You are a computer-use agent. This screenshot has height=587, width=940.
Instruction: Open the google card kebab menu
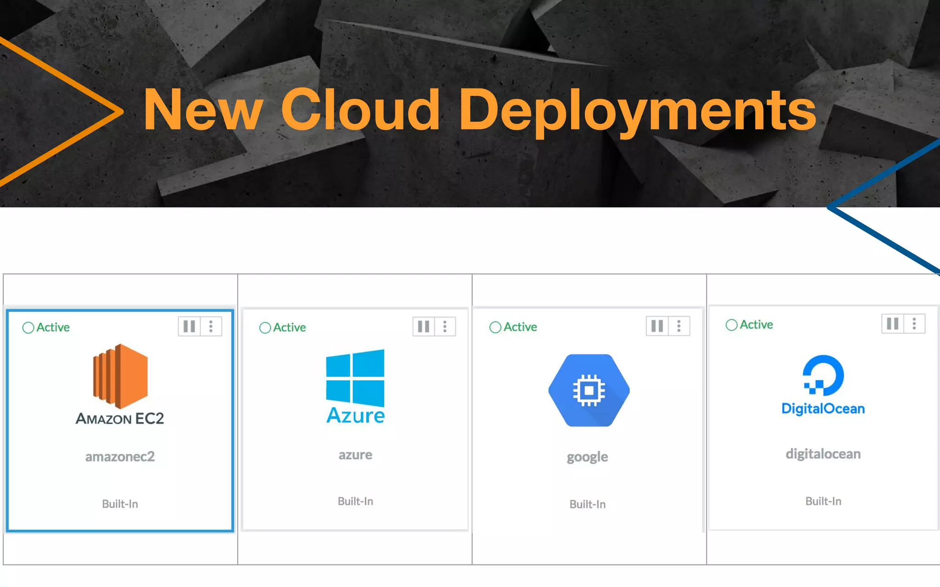(679, 326)
